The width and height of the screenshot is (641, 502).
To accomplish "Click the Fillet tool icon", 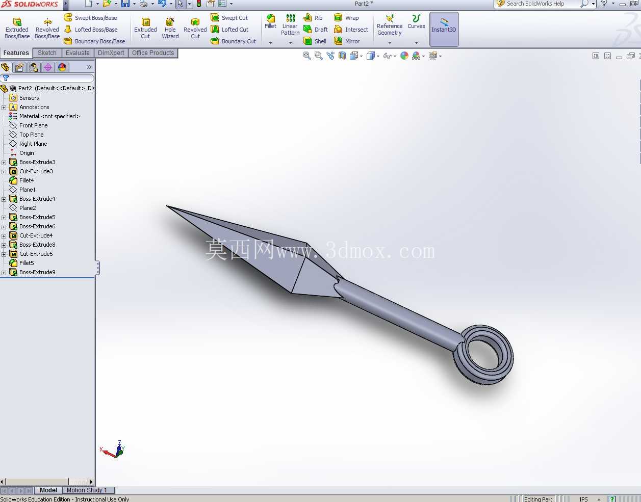I will point(271,21).
